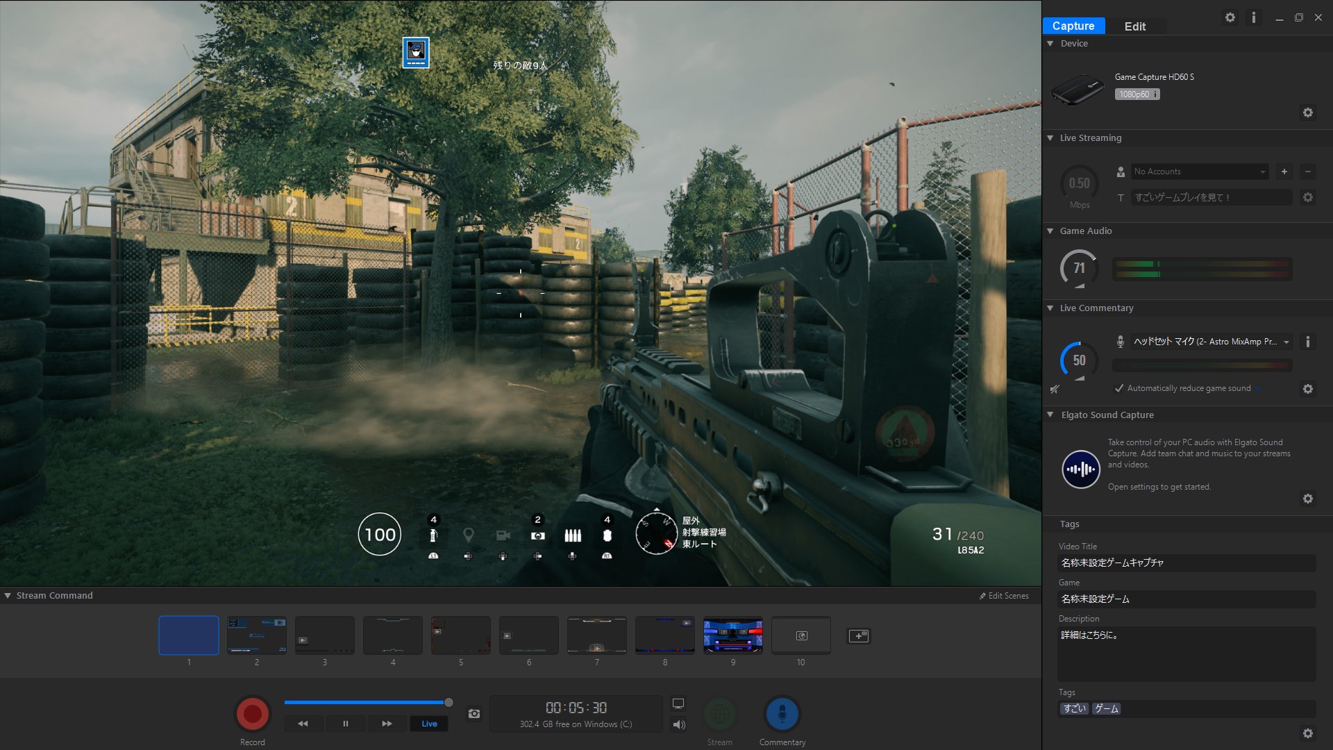Mute the preview audio via the speaker icon
Viewport: 1333px width, 750px height.
click(679, 725)
